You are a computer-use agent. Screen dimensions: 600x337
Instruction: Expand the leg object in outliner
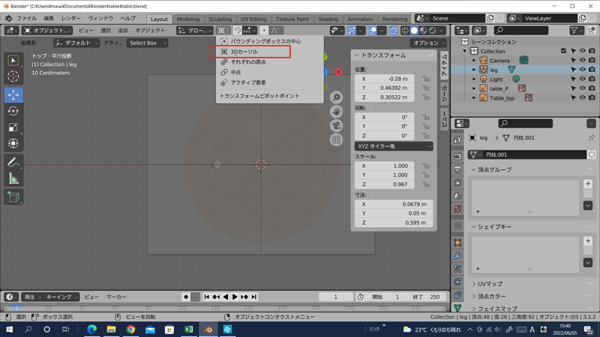click(x=474, y=70)
